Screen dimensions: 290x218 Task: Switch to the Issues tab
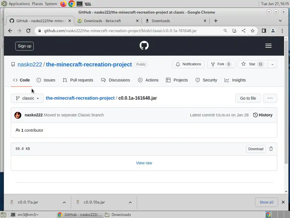(x=46, y=80)
